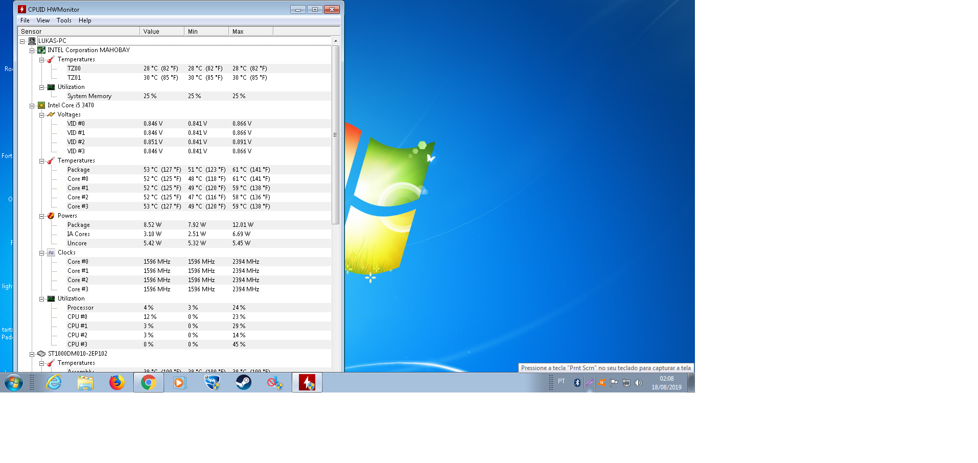Select the VID #2 voltage row
The image size is (978, 463).
point(175,142)
